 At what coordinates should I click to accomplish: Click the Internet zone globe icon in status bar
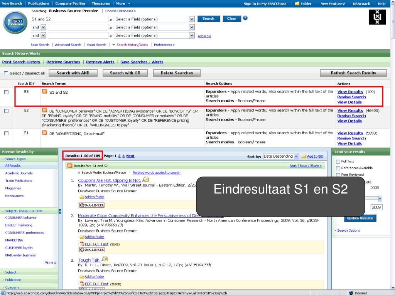click(351, 293)
